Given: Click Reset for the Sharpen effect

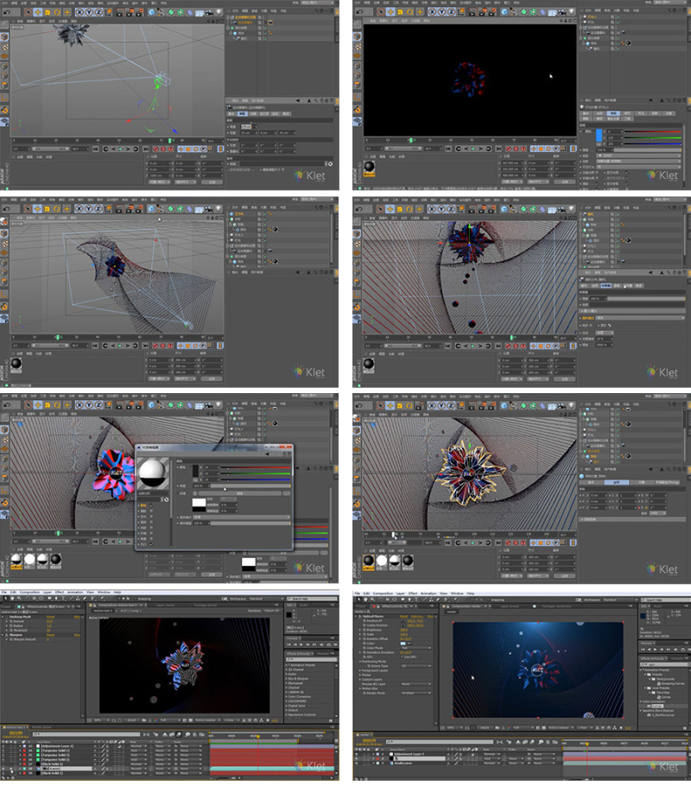Looking at the screenshot, I should pyautogui.click(x=51, y=635).
